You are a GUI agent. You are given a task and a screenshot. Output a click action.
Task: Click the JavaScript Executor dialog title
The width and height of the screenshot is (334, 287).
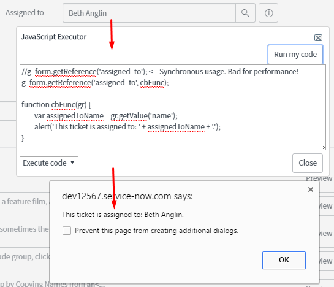53,37
